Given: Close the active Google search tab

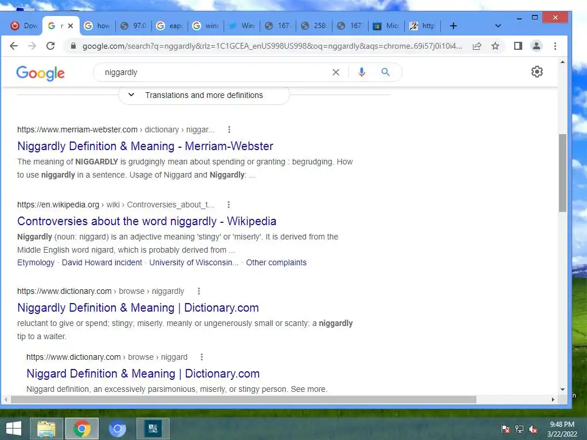Looking at the screenshot, I should click(71, 26).
